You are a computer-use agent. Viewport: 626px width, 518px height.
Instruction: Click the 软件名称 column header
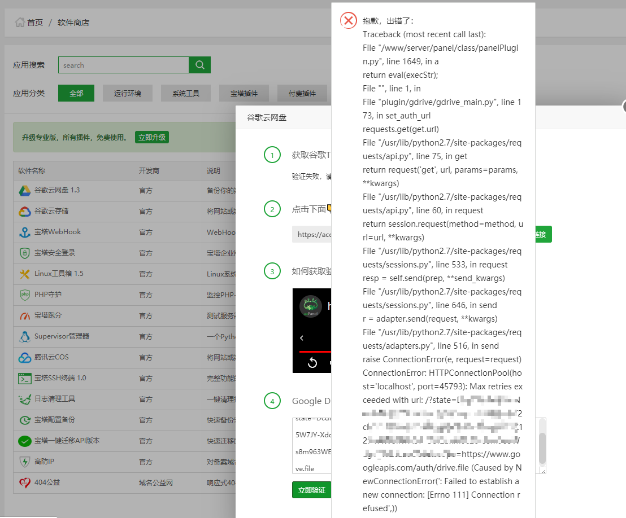click(x=32, y=170)
